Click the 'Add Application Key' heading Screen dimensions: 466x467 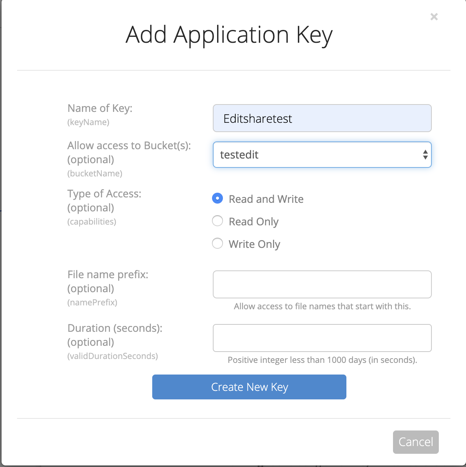(x=229, y=35)
